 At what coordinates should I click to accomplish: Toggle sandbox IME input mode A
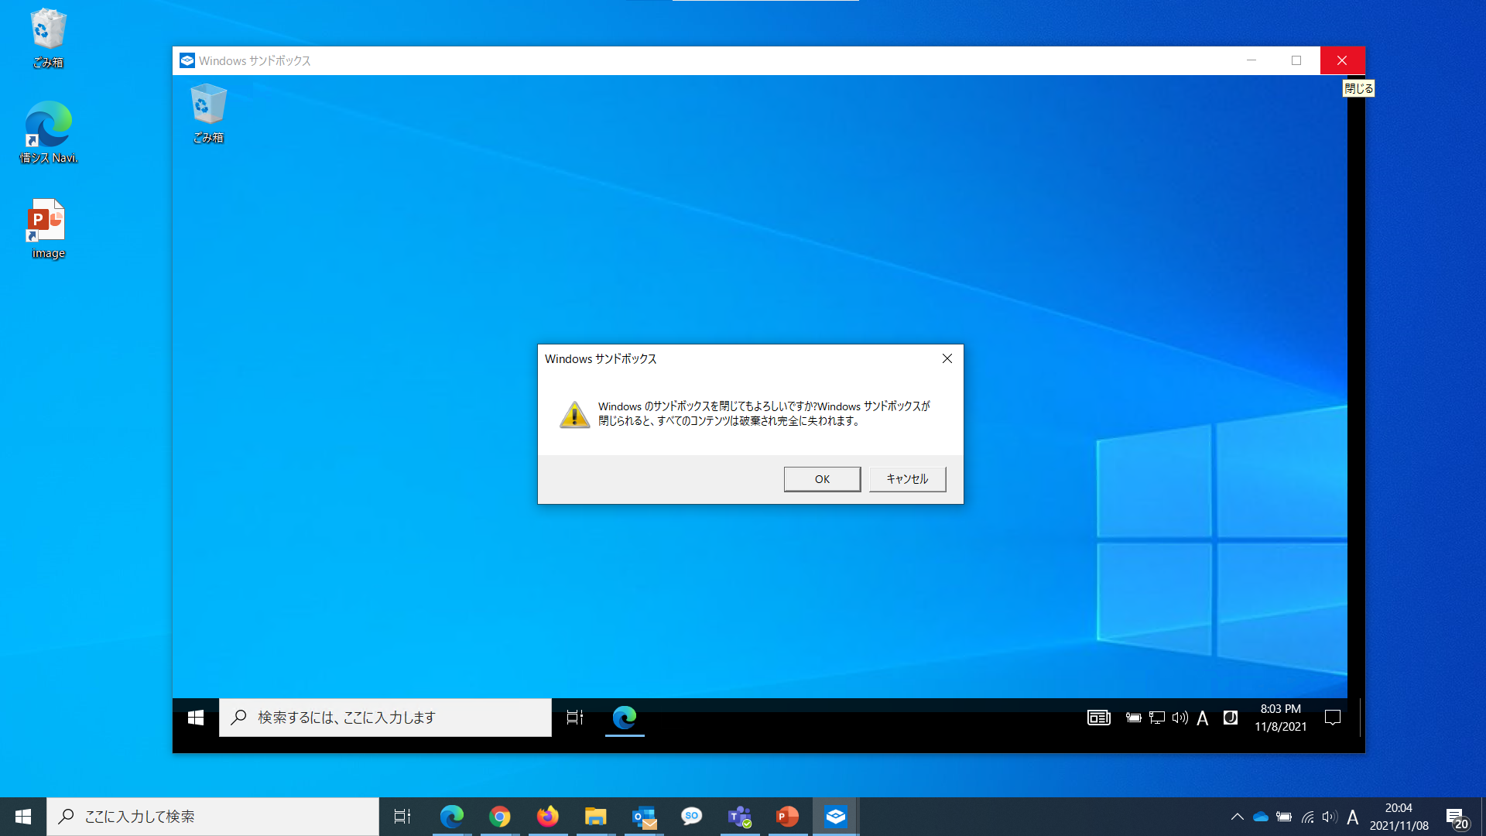[x=1203, y=718]
